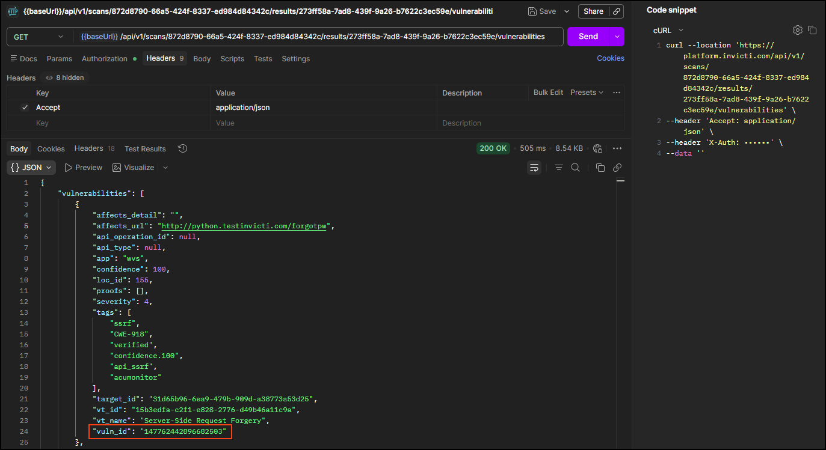Show the 8 hidden headers

click(x=64, y=78)
